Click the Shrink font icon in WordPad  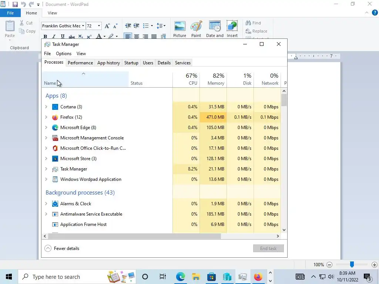[115, 26]
